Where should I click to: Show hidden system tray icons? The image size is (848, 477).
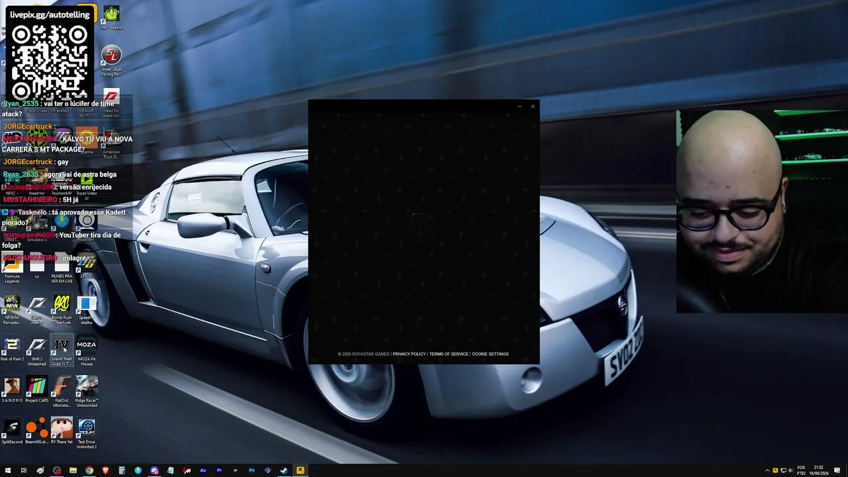(767, 470)
